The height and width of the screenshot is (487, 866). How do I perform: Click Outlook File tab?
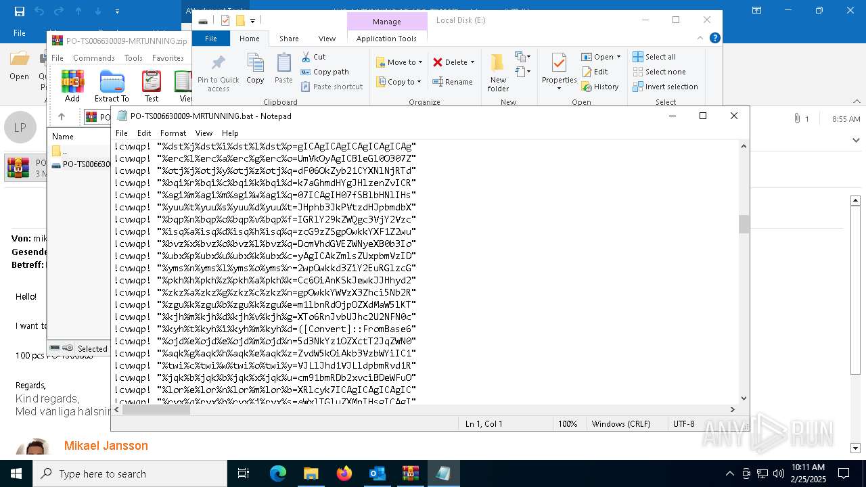click(x=20, y=32)
